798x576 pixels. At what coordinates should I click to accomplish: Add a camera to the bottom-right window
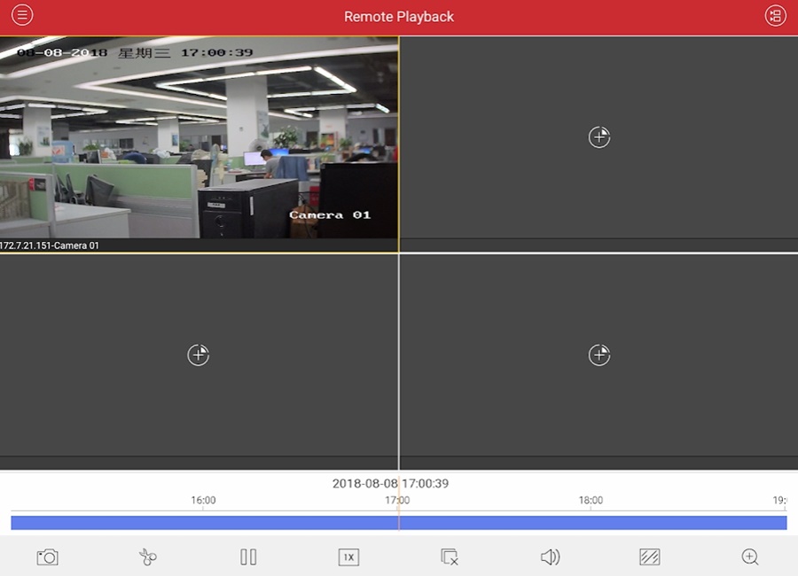point(599,354)
